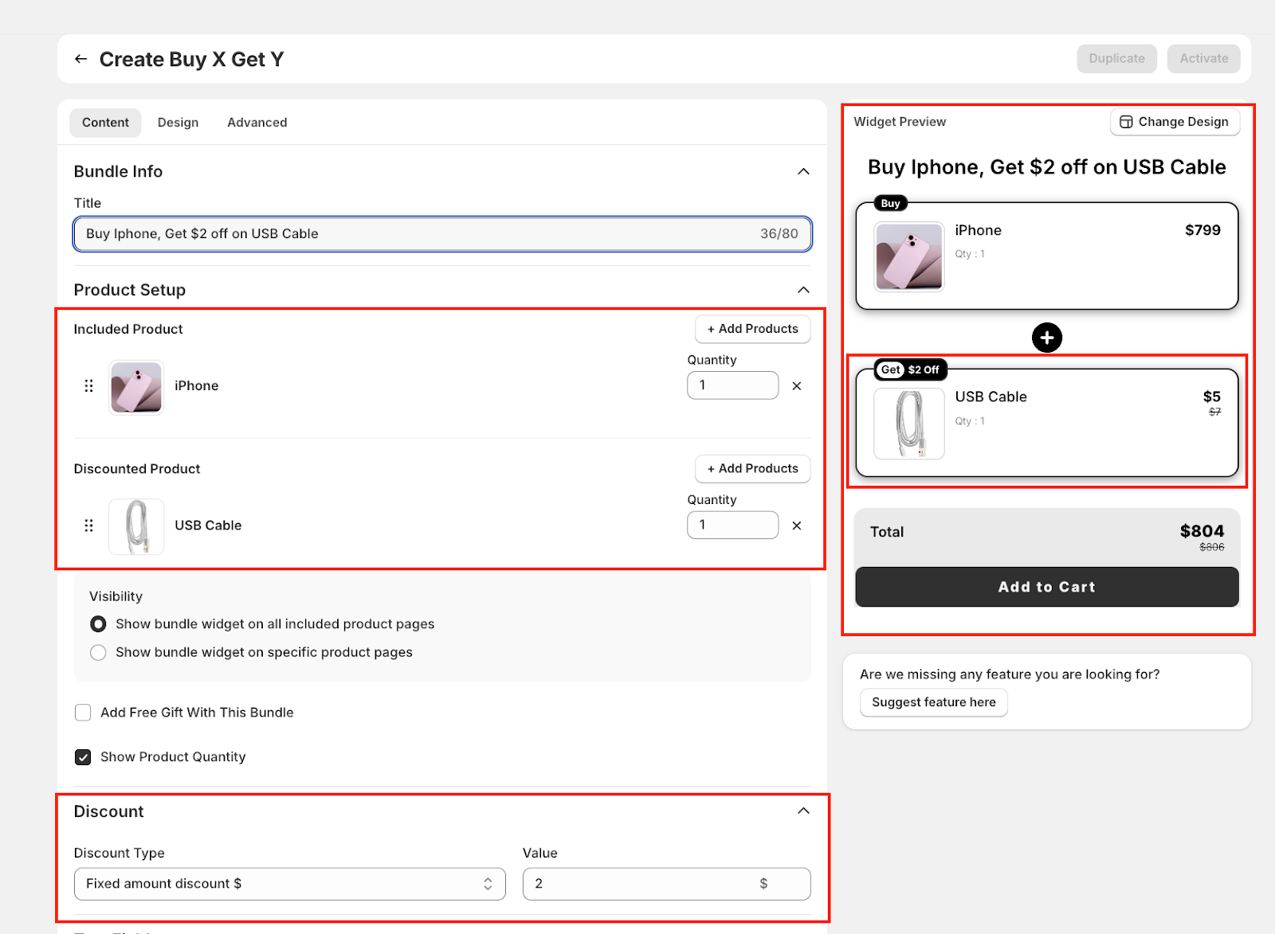Select show widget on specific product pages
Screen dimensions: 1275x934
[x=98, y=653]
